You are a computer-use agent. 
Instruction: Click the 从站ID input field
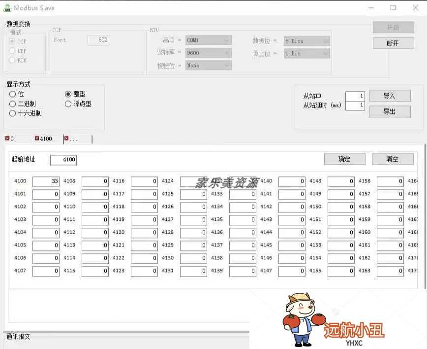[x=355, y=96]
